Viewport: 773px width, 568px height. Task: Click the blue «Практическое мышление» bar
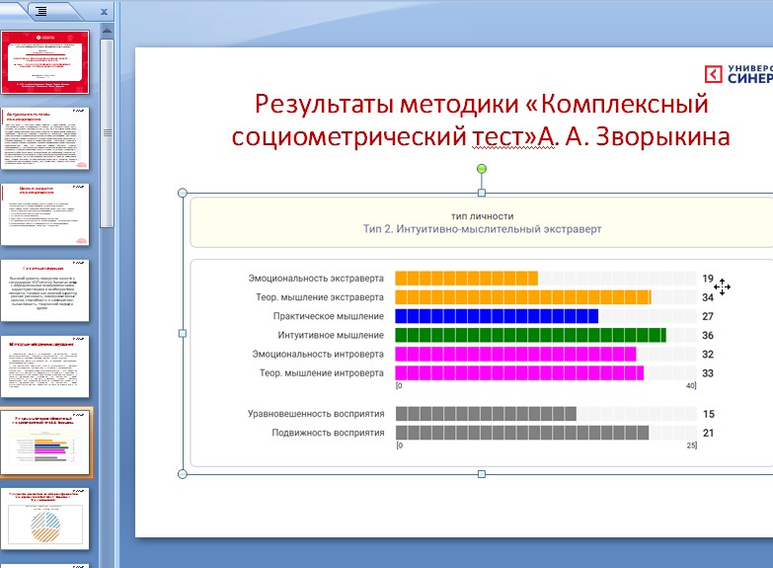497,316
